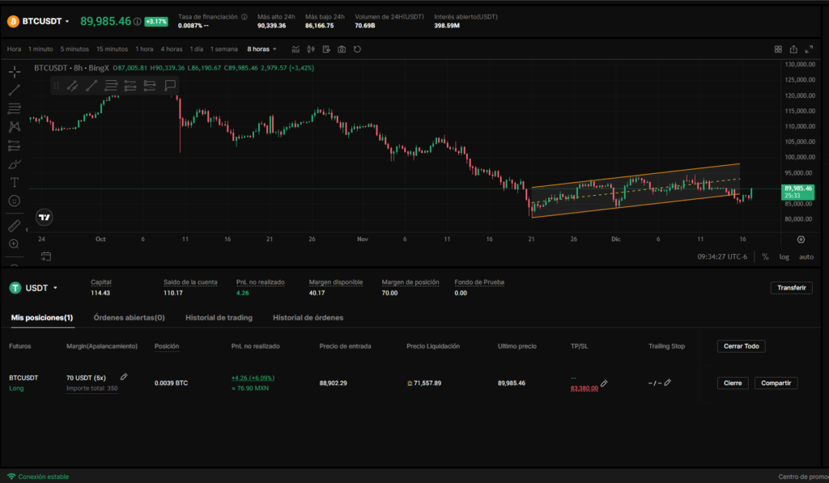Image resolution: width=829 pixels, height=483 pixels.
Task: Switch to Historial de trading tab
Action: 219,318
